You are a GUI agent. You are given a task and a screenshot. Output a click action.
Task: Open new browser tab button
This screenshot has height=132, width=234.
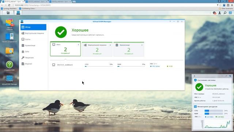74,1
